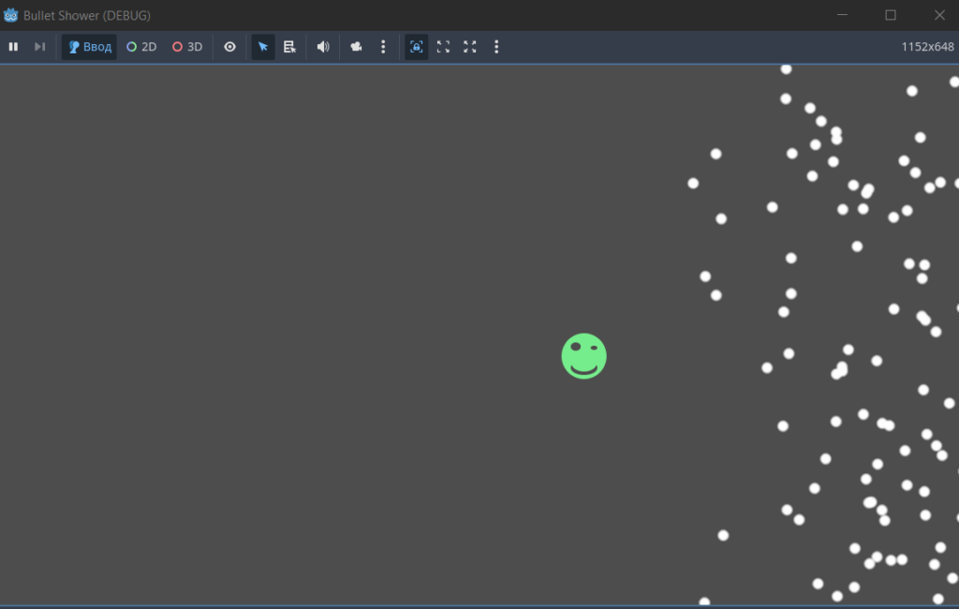This screenshot has height=609, width=959.
Task: Switch node selection to 3D mode
Action: pyautogui.click(x=187, y=47)
